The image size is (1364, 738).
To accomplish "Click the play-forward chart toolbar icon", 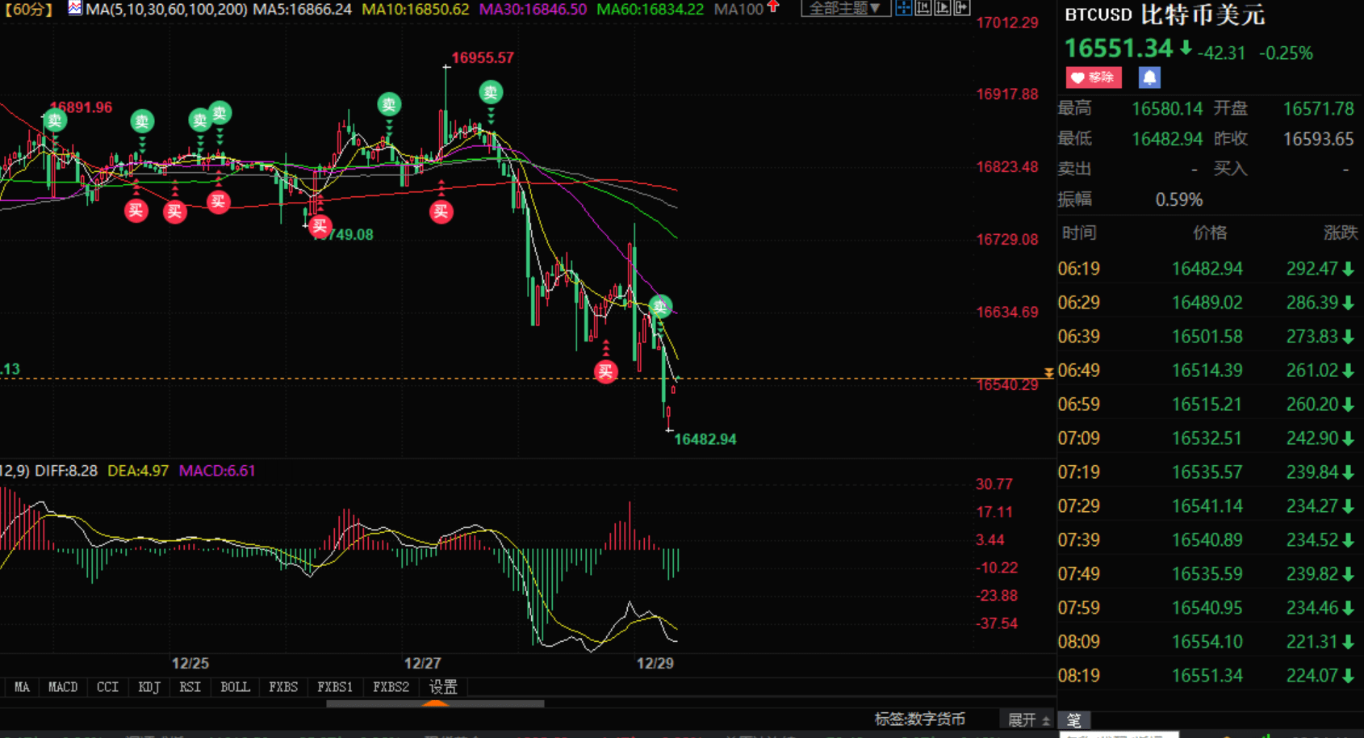I will pyautogui.click(x=942, y=8).
